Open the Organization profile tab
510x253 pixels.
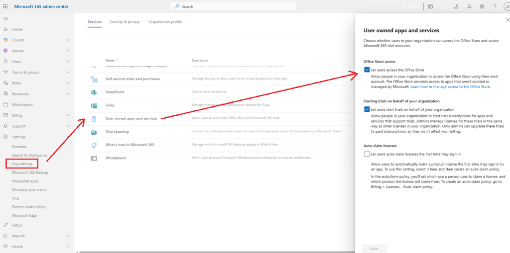tap(165, 22)
